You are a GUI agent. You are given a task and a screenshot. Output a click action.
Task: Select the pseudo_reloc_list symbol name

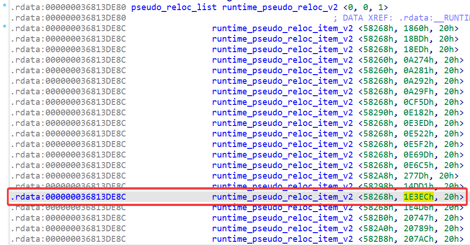(x=174, y=7)
